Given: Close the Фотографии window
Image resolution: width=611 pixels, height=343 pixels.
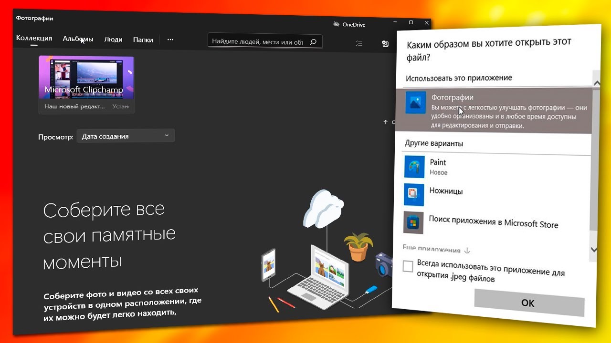Looking at the screenshot, I should coord(427,22).
